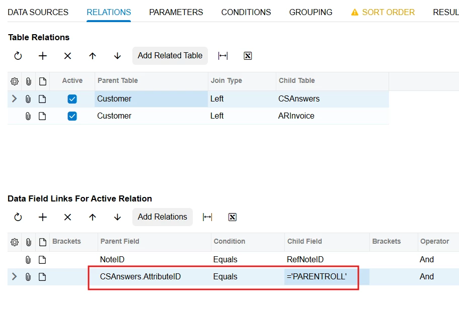Expand the Customer to CSAnswers relation row
Image resolution: width=459 pixels, height=309 pixels.
(14, 99)
